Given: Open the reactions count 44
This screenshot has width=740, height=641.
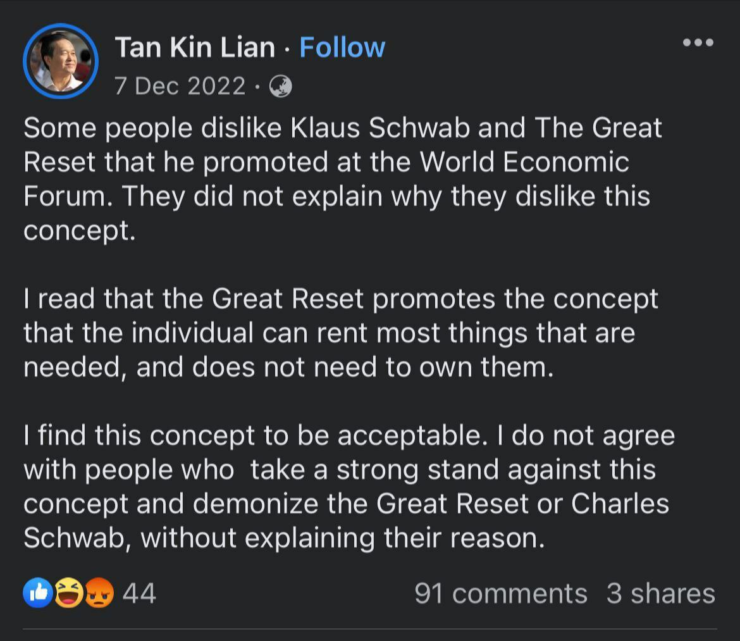Looking at the screenshot, I should (x=139, y=594).
